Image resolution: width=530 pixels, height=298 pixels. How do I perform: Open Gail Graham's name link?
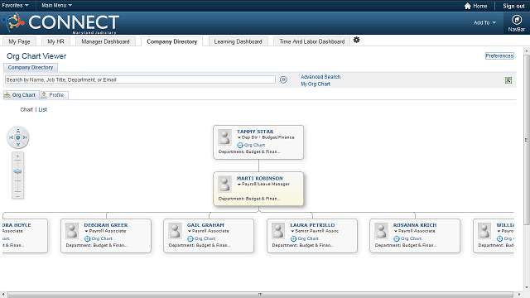point(205,225)
